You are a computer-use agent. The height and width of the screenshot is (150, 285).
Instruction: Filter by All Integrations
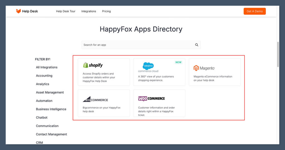(x=47, y=67)
